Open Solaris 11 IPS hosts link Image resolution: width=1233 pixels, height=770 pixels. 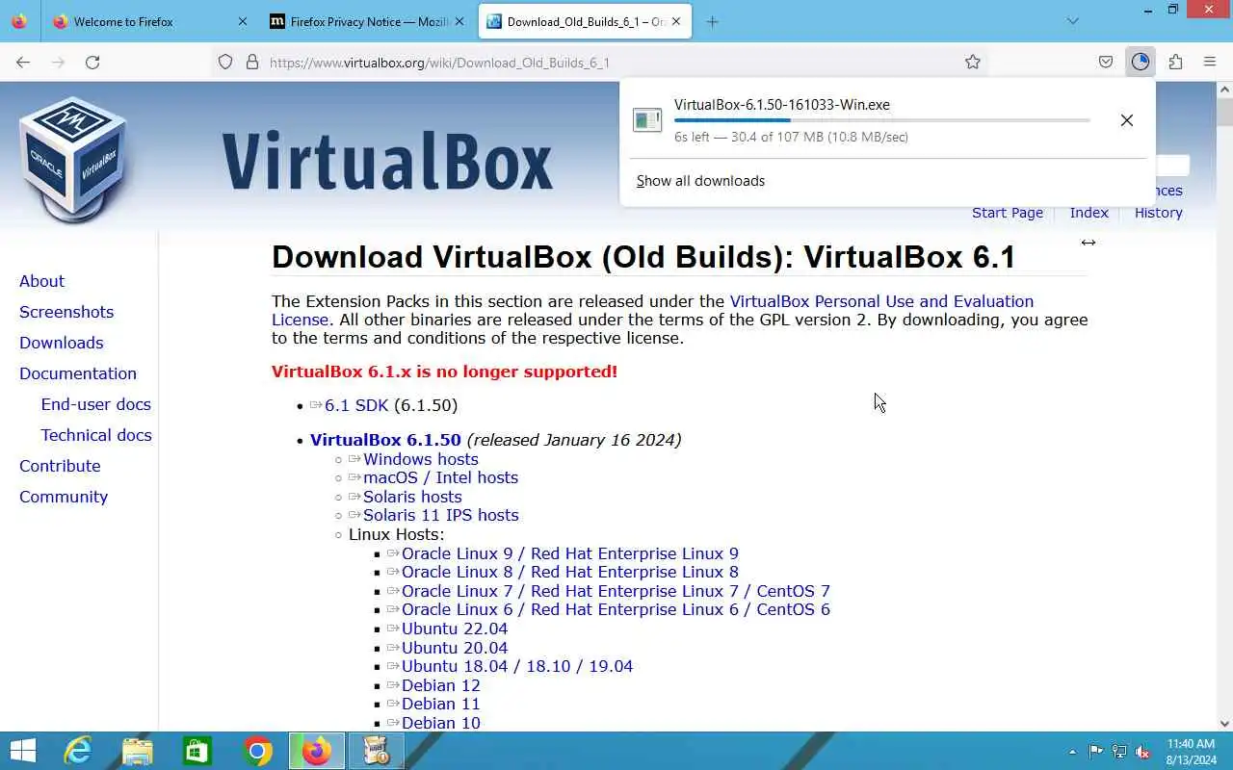click(440, 515)
